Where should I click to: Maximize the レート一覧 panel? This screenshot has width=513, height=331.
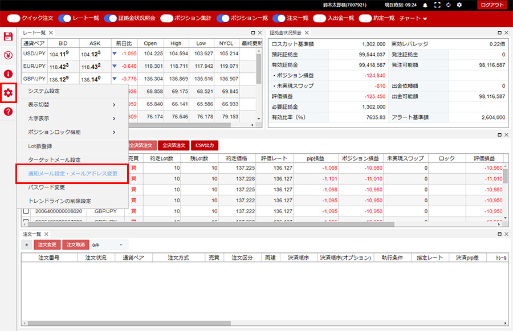253,32
